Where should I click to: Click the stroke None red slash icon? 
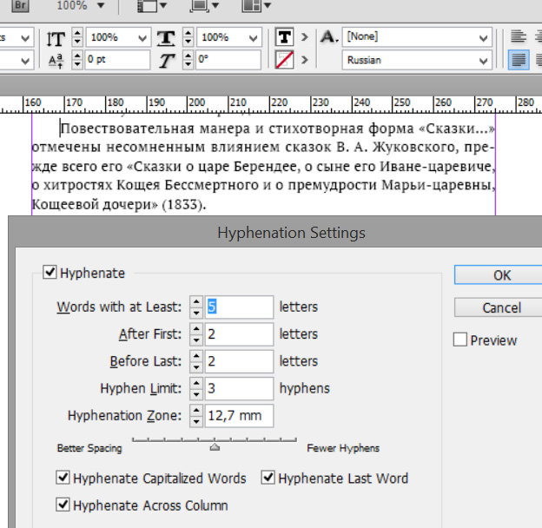(x=284, y=61)
